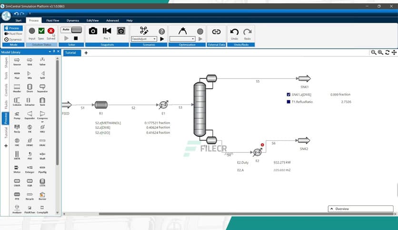This screenshot has height=230, width=398.
Task: Open the Fluid Flow ribbon tab
Action: 52,20
